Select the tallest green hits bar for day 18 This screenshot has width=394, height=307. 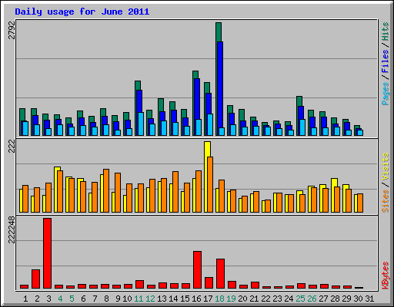pos(219,32)
